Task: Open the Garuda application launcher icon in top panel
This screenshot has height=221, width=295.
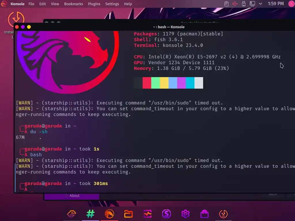Action: pos(3,4)
